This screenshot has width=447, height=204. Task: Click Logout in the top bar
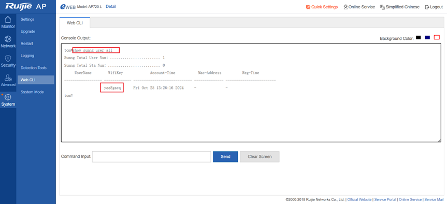coord(434,7)
